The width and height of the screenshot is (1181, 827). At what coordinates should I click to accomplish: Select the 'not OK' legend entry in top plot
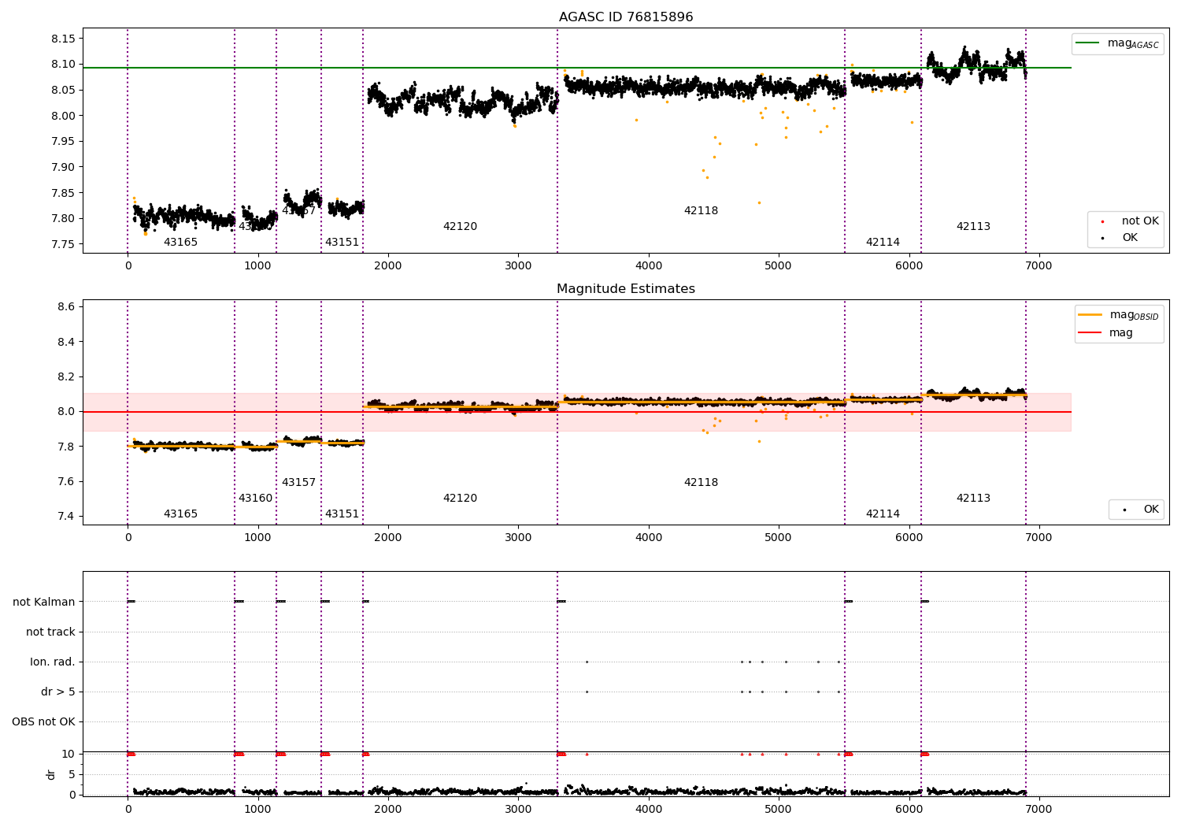(1140, 221)
